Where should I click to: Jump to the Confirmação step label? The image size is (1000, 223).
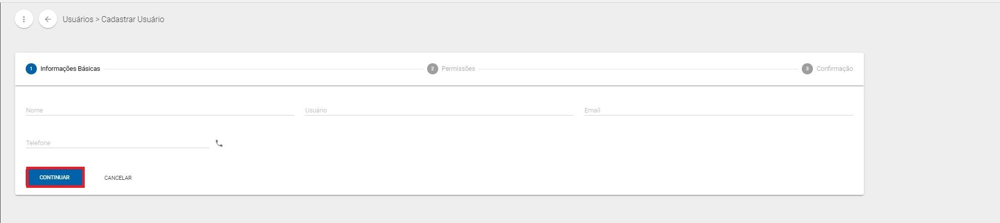834,69
